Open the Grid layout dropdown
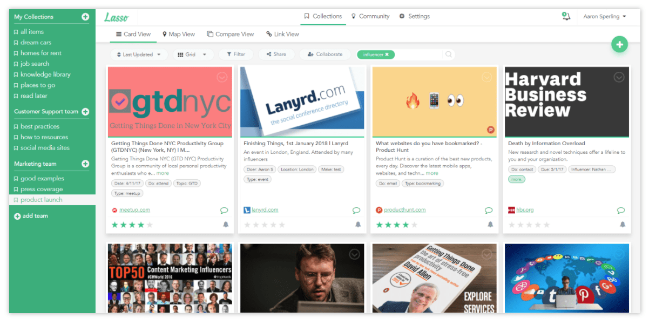The width and height of the screenshot is (649, 325). coord(194,54)
